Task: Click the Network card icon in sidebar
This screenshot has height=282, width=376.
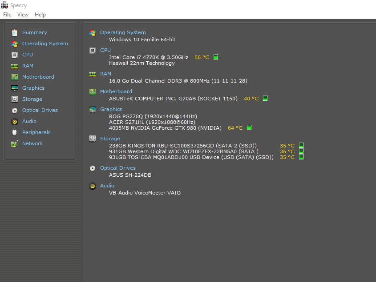Action: coord(15,143)
